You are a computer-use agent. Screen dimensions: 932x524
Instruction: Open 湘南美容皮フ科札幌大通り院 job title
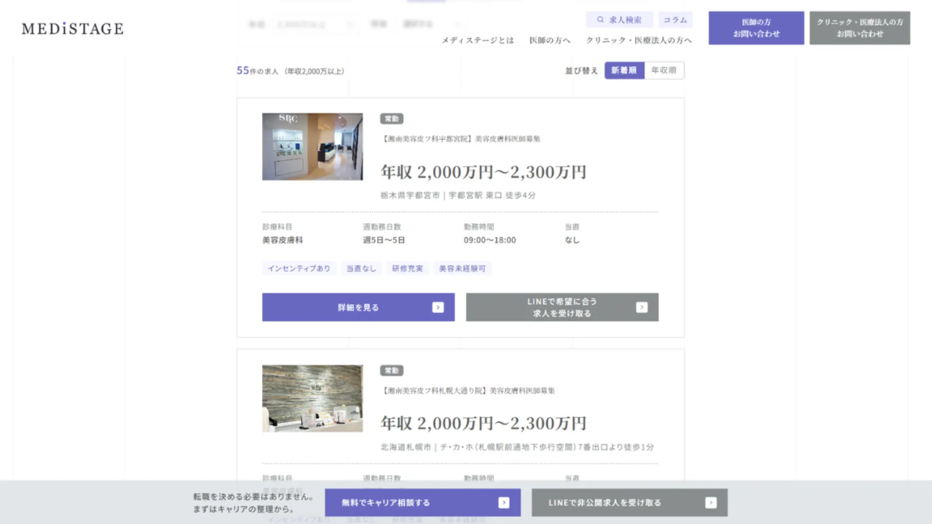[x=468, y=391]
